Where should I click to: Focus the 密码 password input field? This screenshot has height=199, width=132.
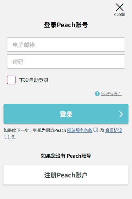pyautogui.click(x=66, y=62)
